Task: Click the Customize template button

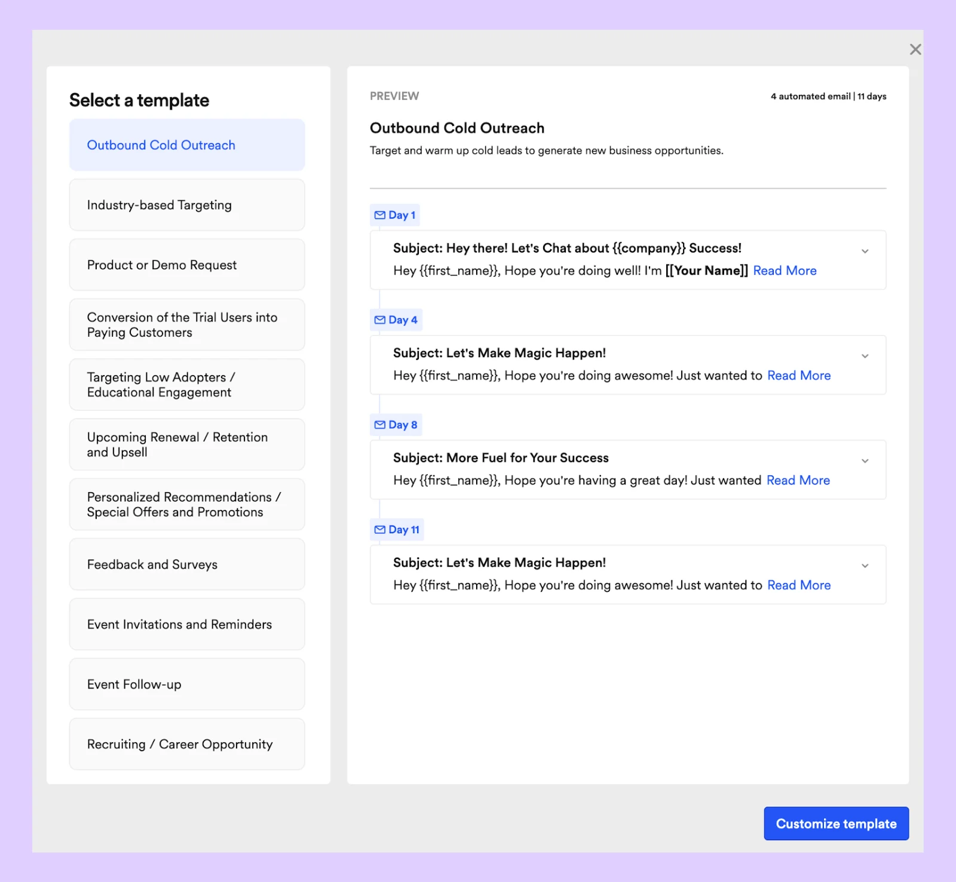Action: [x=836, y=823]
